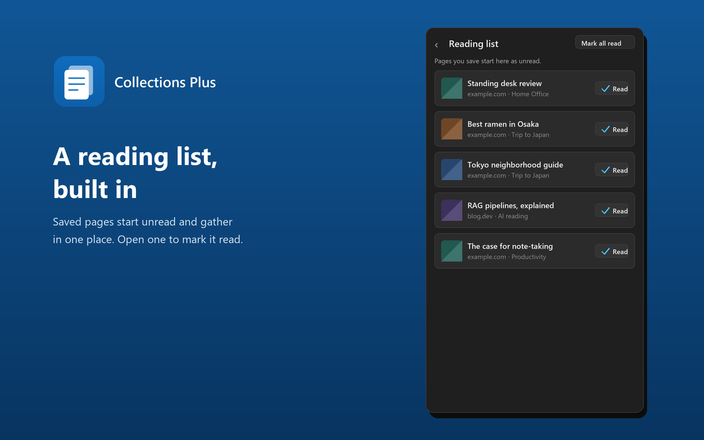The height and width of the screenshot is (440, 704).
Task: Open the Best ramen in Osaka title
Action: tap(503, 124)
